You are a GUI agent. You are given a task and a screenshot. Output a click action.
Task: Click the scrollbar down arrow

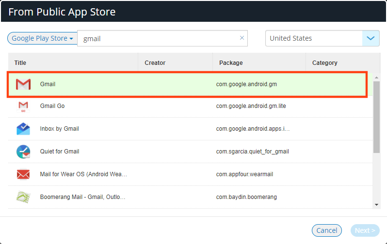pos(376,205)
